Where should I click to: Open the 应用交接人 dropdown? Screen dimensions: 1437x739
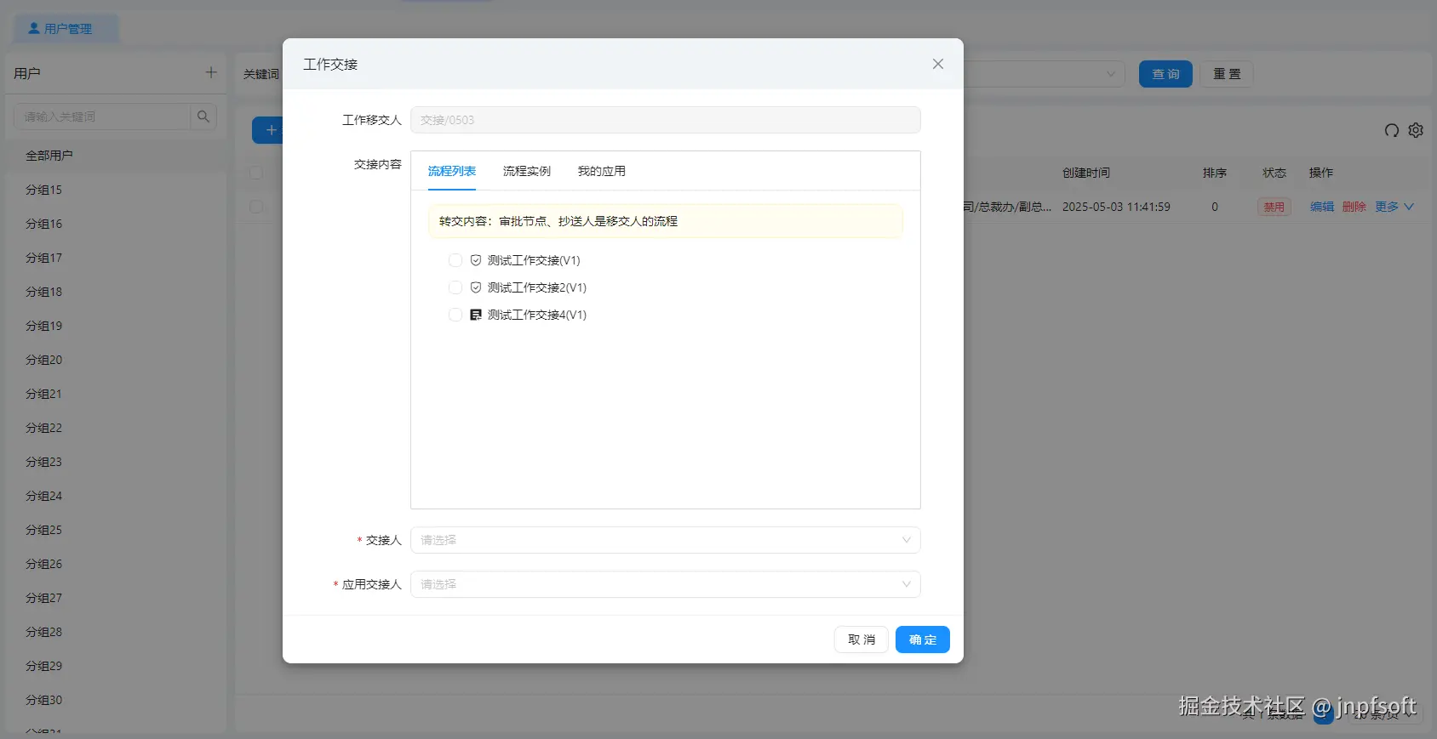pos(666,584)
